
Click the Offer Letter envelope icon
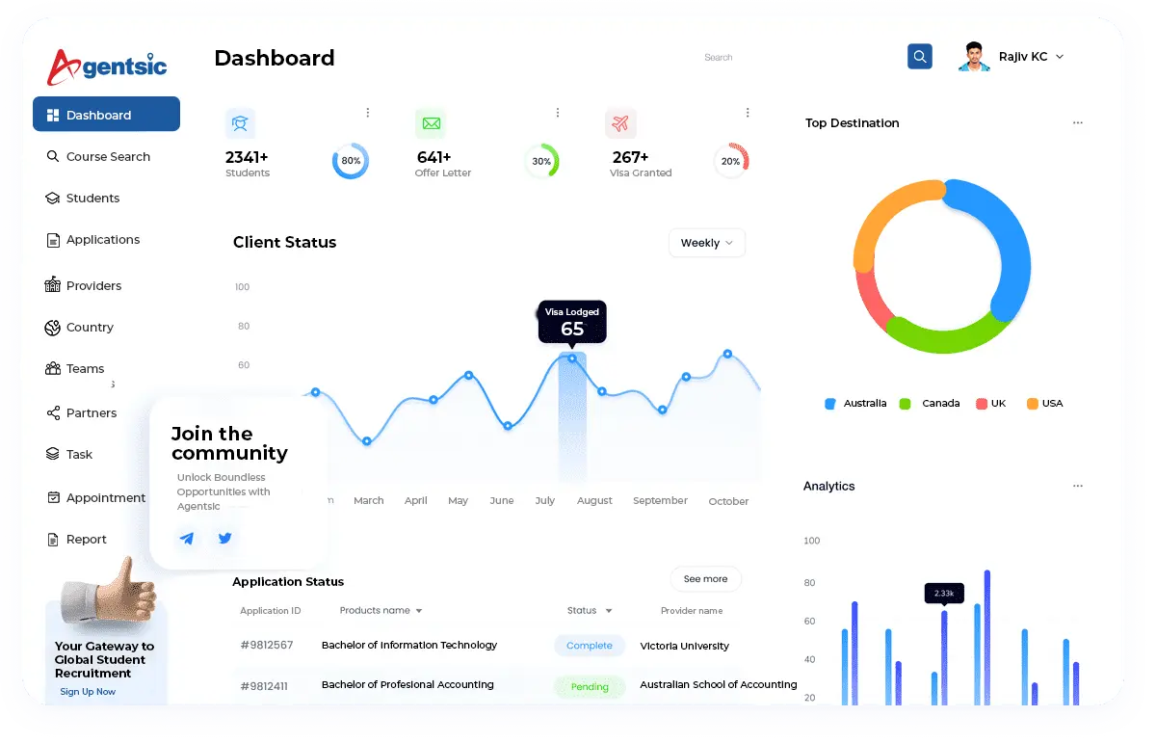coord(431,123)
